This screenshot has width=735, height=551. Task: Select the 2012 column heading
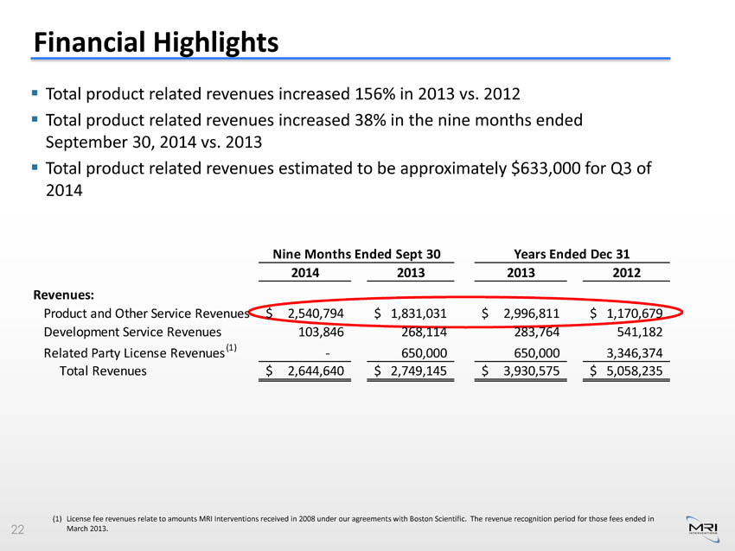pyautogui.click(x=627, y=273)
